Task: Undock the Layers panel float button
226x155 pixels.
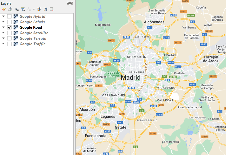Action: tap(68, 3)
